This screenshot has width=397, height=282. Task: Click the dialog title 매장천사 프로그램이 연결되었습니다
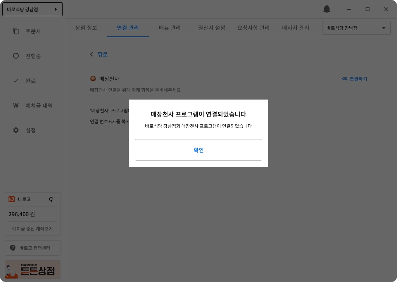pyautogui.click(x=198, y=114)
